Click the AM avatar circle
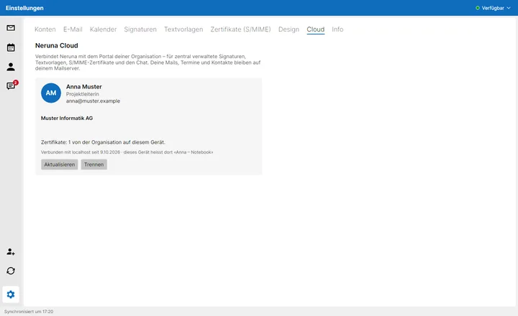Viewport: 518px width, 316px height. [51, 93]
